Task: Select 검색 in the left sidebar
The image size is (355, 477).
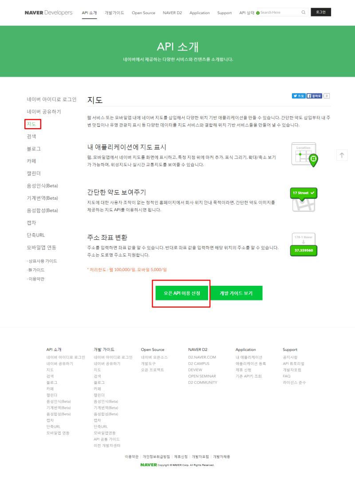Action: (x=32, y=136)
